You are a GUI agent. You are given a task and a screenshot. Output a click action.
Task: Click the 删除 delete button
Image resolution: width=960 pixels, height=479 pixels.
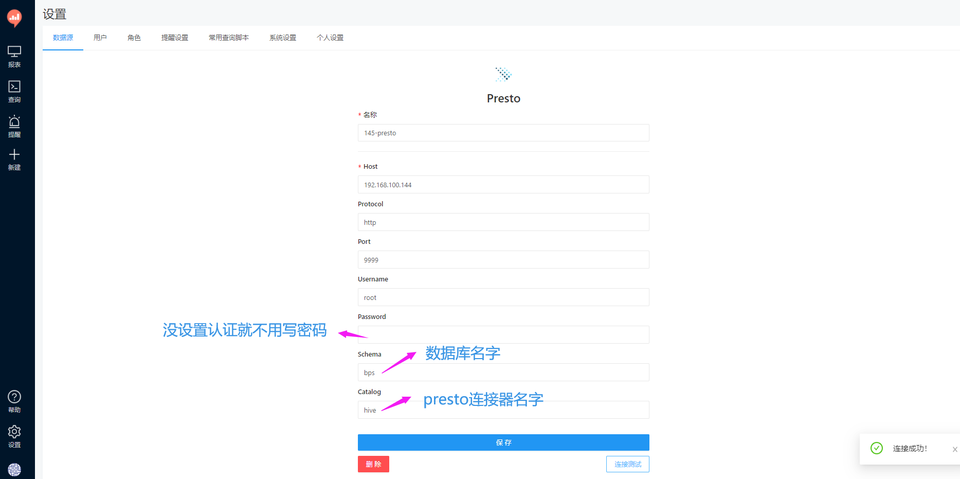click(x=373, y=464)
